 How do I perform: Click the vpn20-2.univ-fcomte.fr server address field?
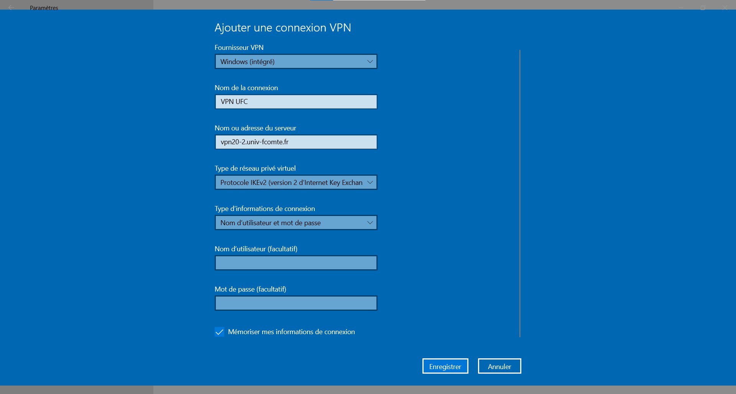point(296,142)
